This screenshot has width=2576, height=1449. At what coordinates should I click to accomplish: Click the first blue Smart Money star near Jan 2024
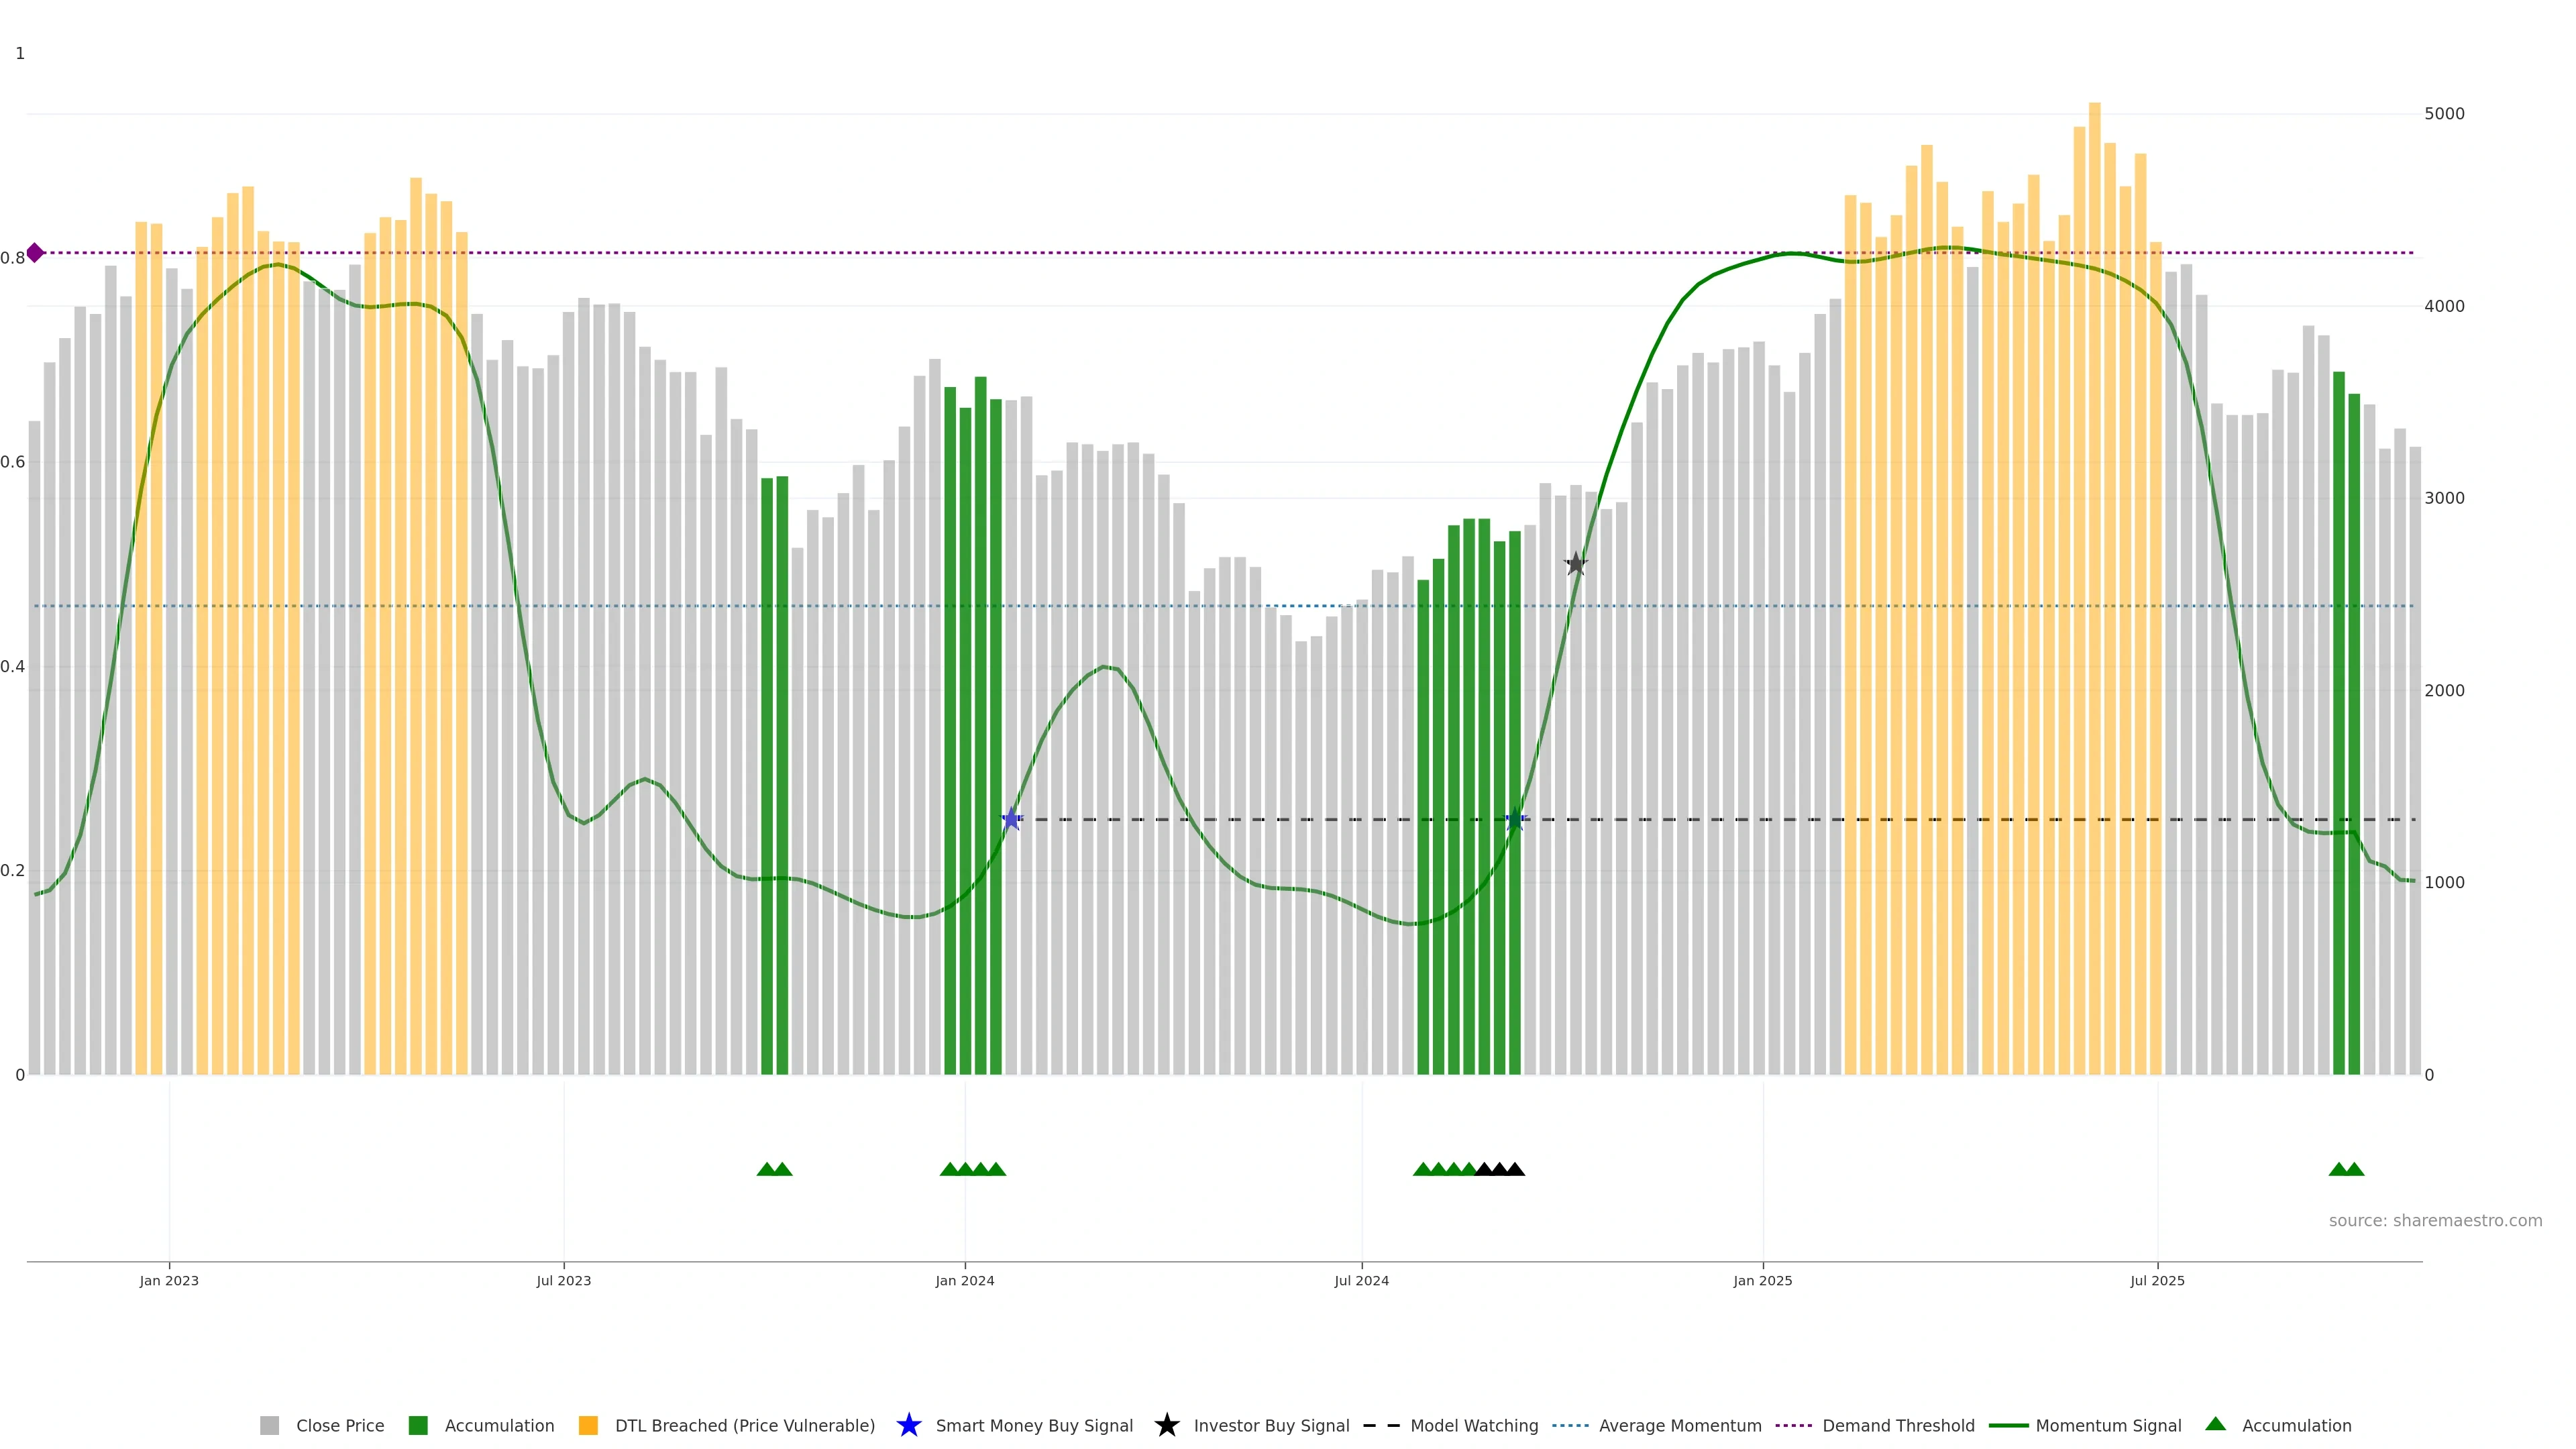coord(1011,820)
